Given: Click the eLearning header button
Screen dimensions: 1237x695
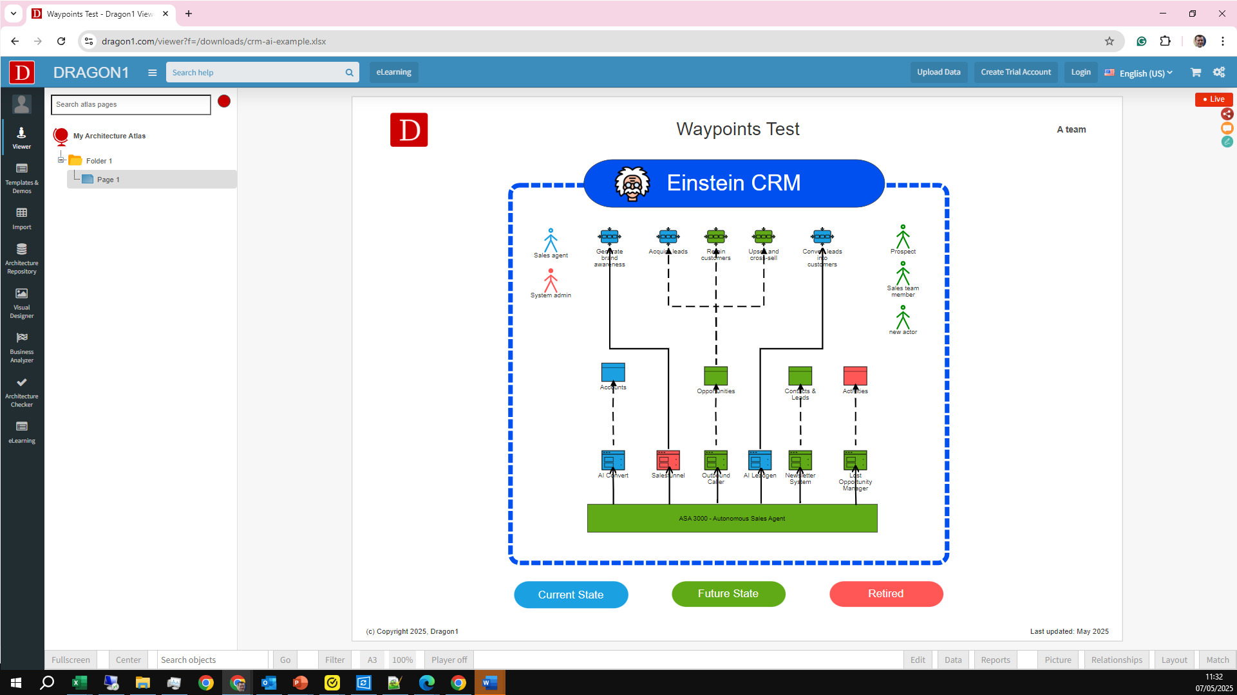Looking at the screenshot, I should (x=393, y=72).
